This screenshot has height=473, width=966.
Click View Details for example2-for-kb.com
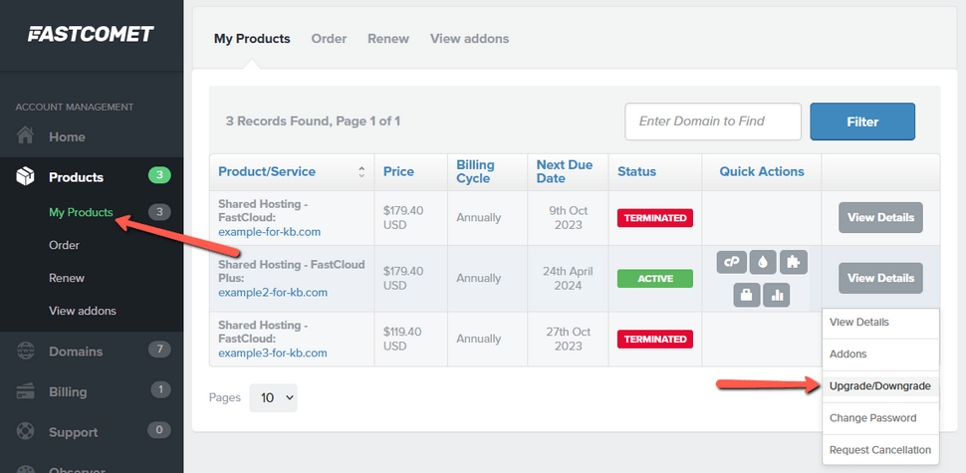[880, 278]
